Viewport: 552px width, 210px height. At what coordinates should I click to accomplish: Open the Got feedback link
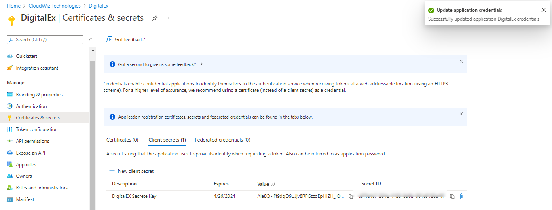125,40
